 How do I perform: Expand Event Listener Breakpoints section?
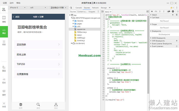point(151,44)
